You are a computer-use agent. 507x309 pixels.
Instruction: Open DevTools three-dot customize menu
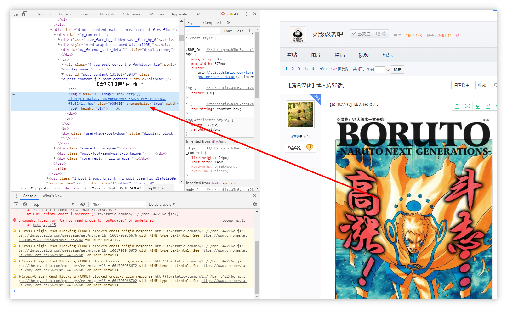pos(246,14)
